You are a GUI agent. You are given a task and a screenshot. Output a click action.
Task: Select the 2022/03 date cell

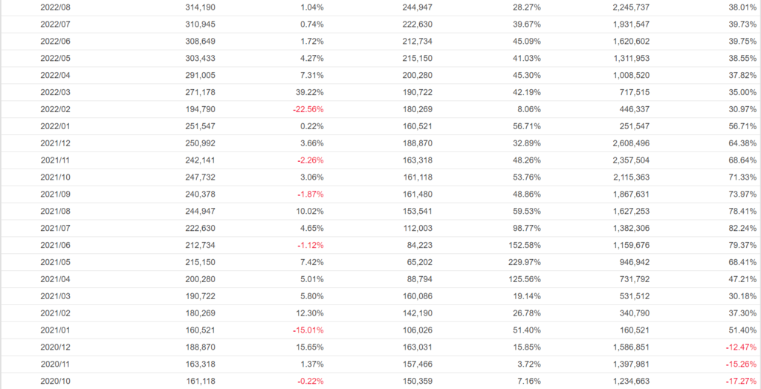[56, 92]
